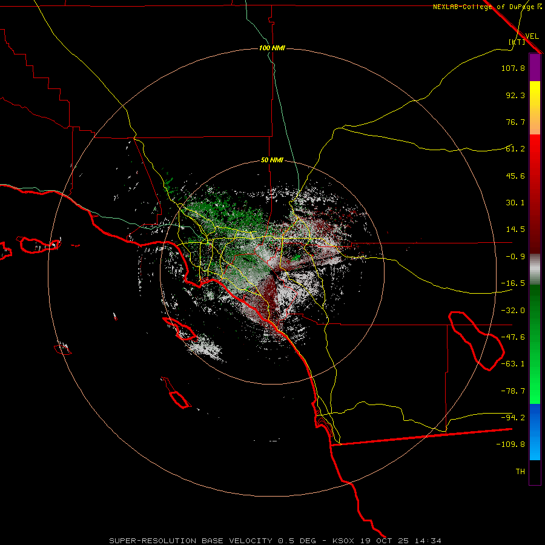Click the TH legend label
This screenshot has width=545, height=545.
pos(520,472)
